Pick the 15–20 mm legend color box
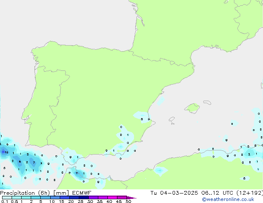The width and height of the screenshot is (263, 203). (65, 198)
